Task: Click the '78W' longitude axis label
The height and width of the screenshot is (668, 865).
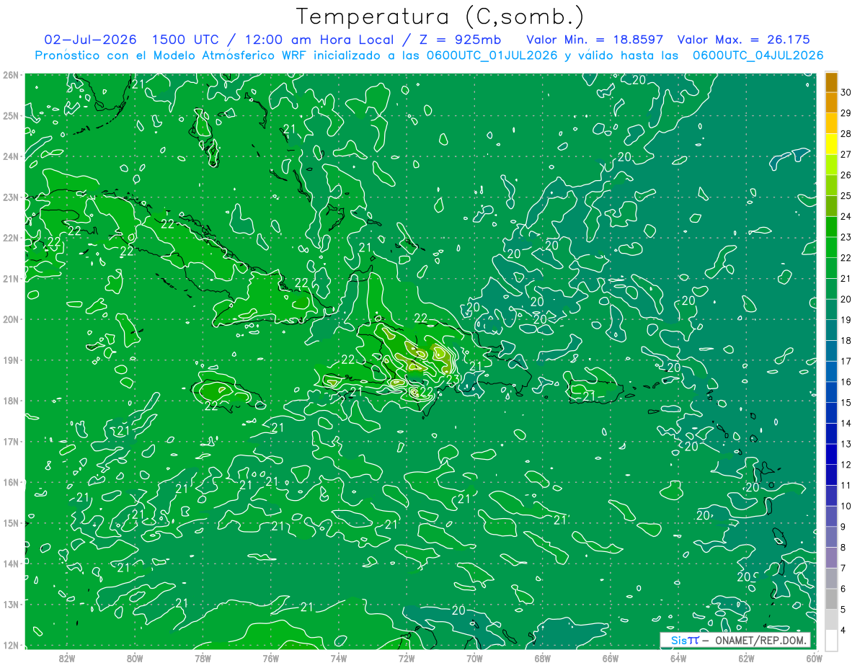Action: (203, 658)
